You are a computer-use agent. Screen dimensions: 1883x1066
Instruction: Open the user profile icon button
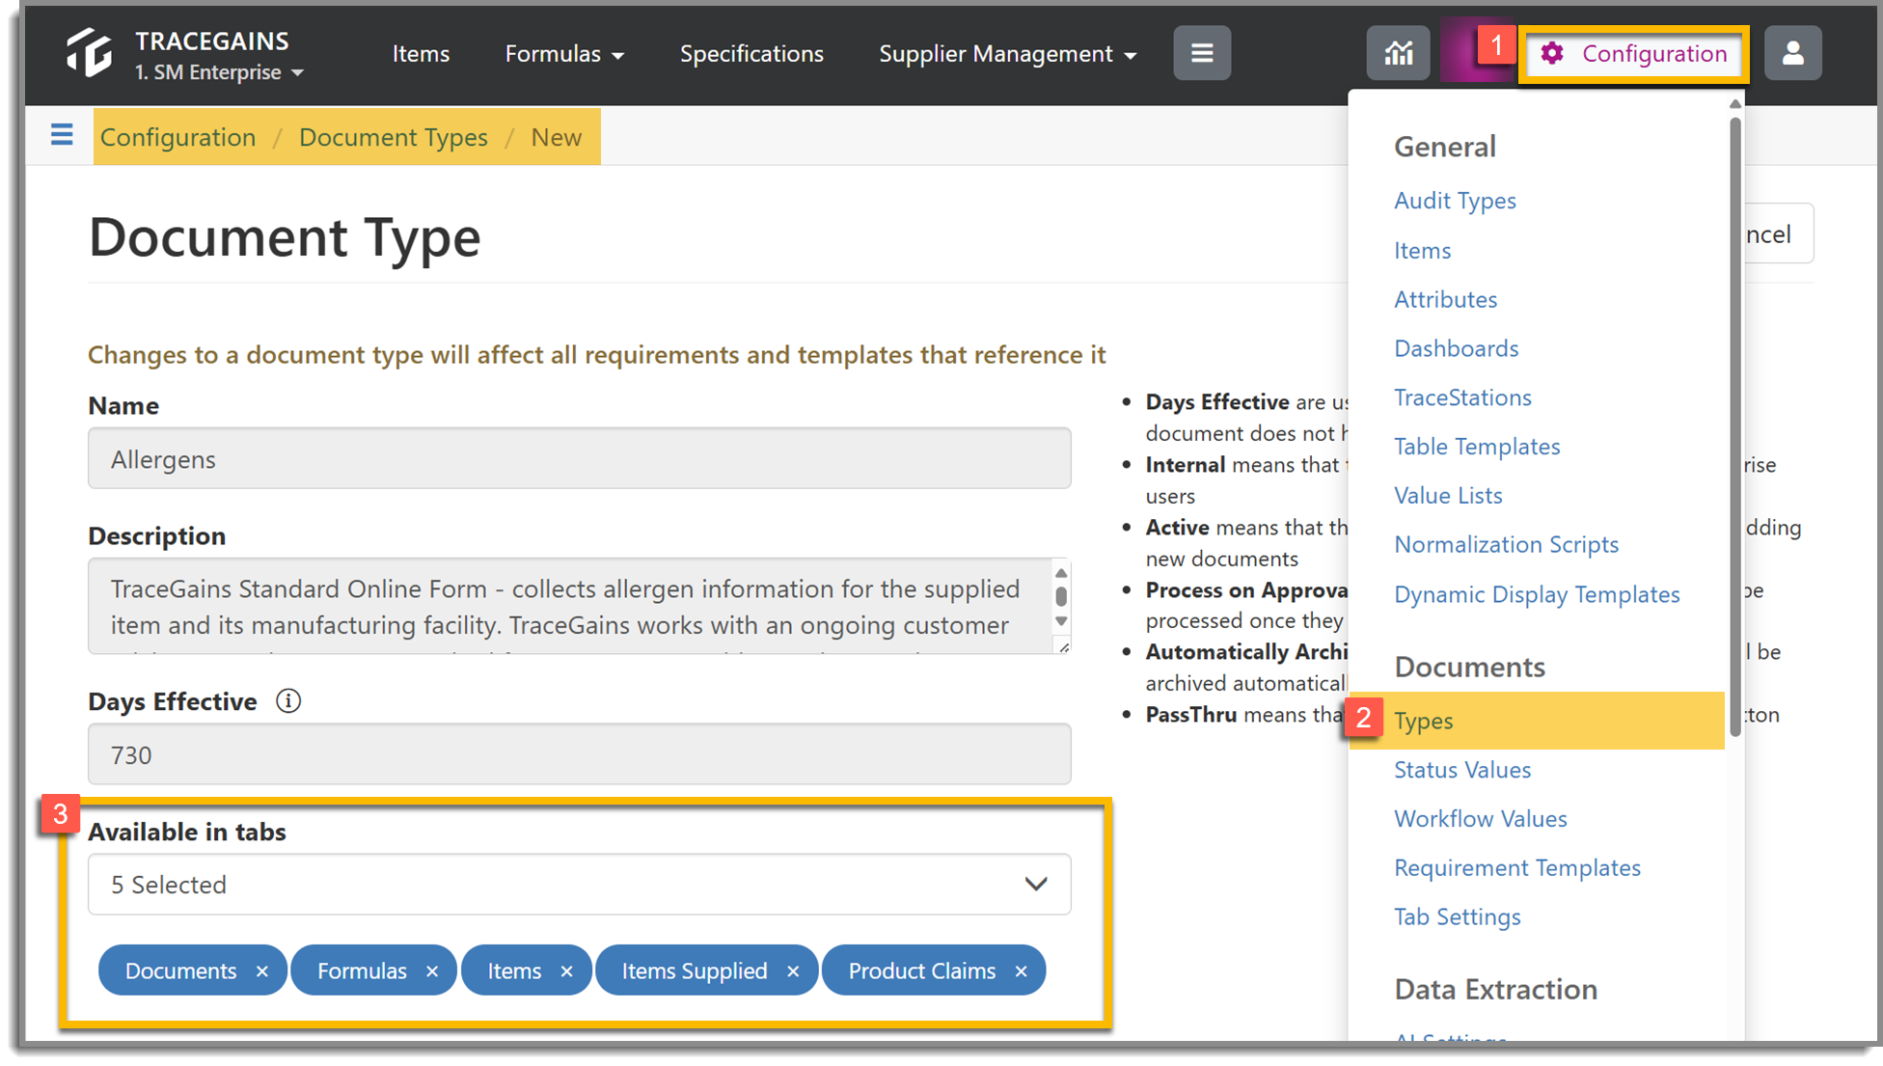coord(1793,53)
